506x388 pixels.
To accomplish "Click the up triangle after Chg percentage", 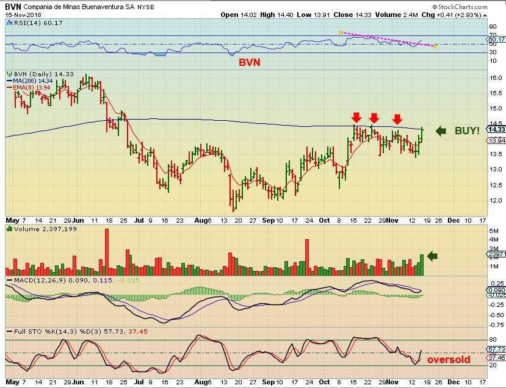I will point(485,15).
